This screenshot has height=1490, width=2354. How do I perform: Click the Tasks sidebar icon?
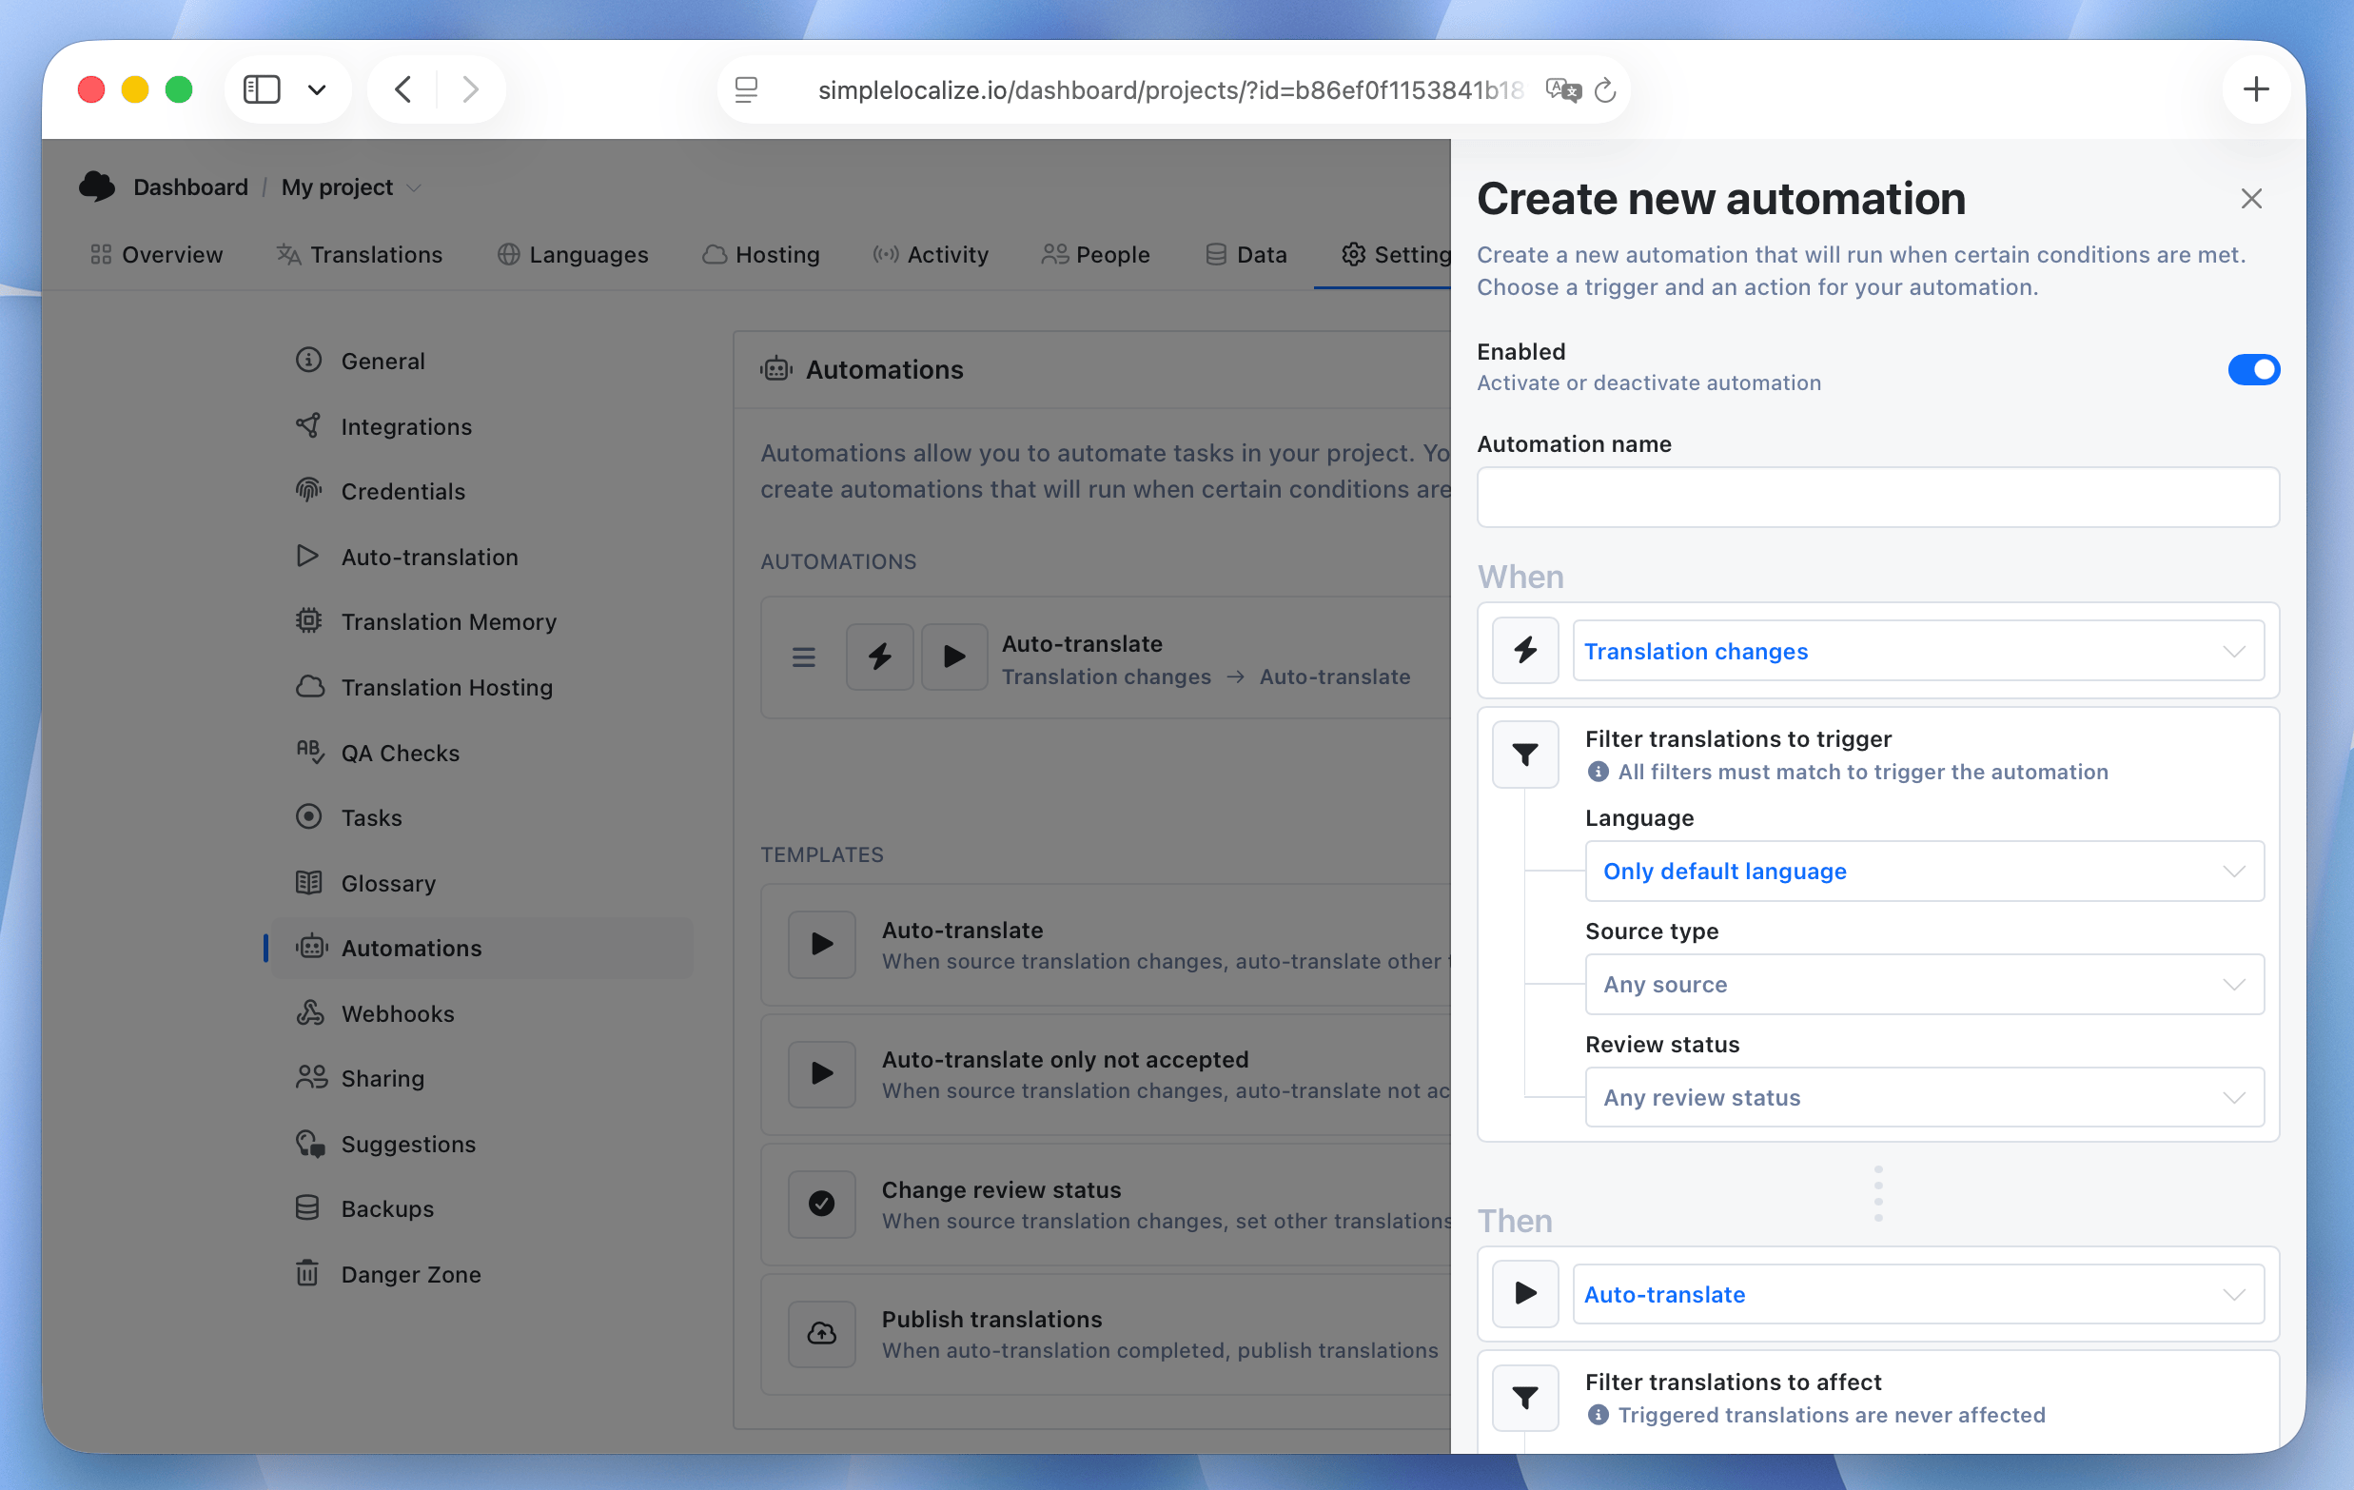tap(308, 816)
